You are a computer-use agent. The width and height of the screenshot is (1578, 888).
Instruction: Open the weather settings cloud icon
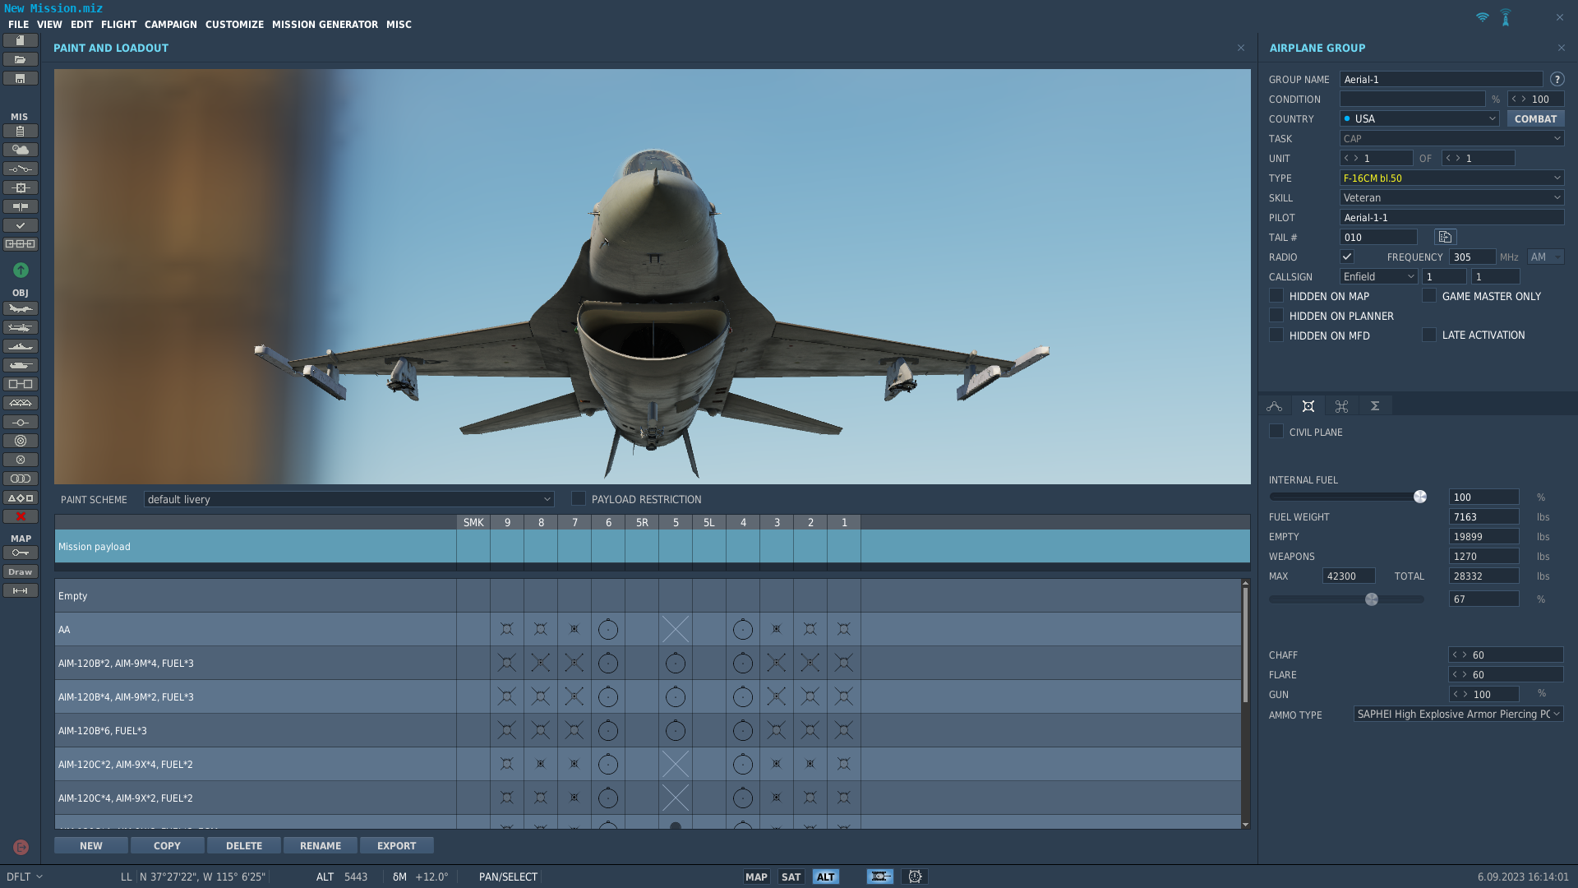pos(21,150)
